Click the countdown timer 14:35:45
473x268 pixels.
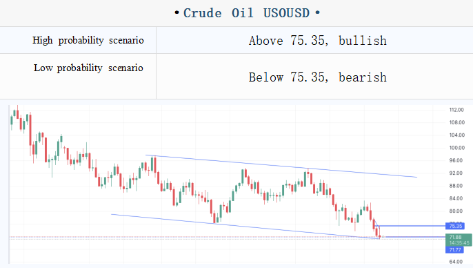459,243
